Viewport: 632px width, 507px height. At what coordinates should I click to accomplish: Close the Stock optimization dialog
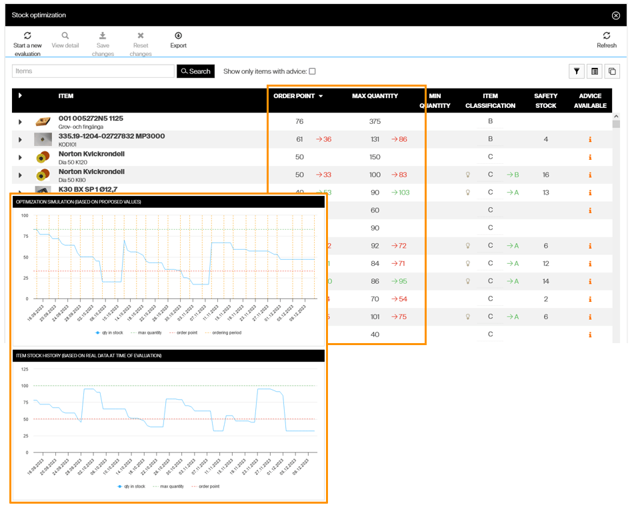coord(615,15)
